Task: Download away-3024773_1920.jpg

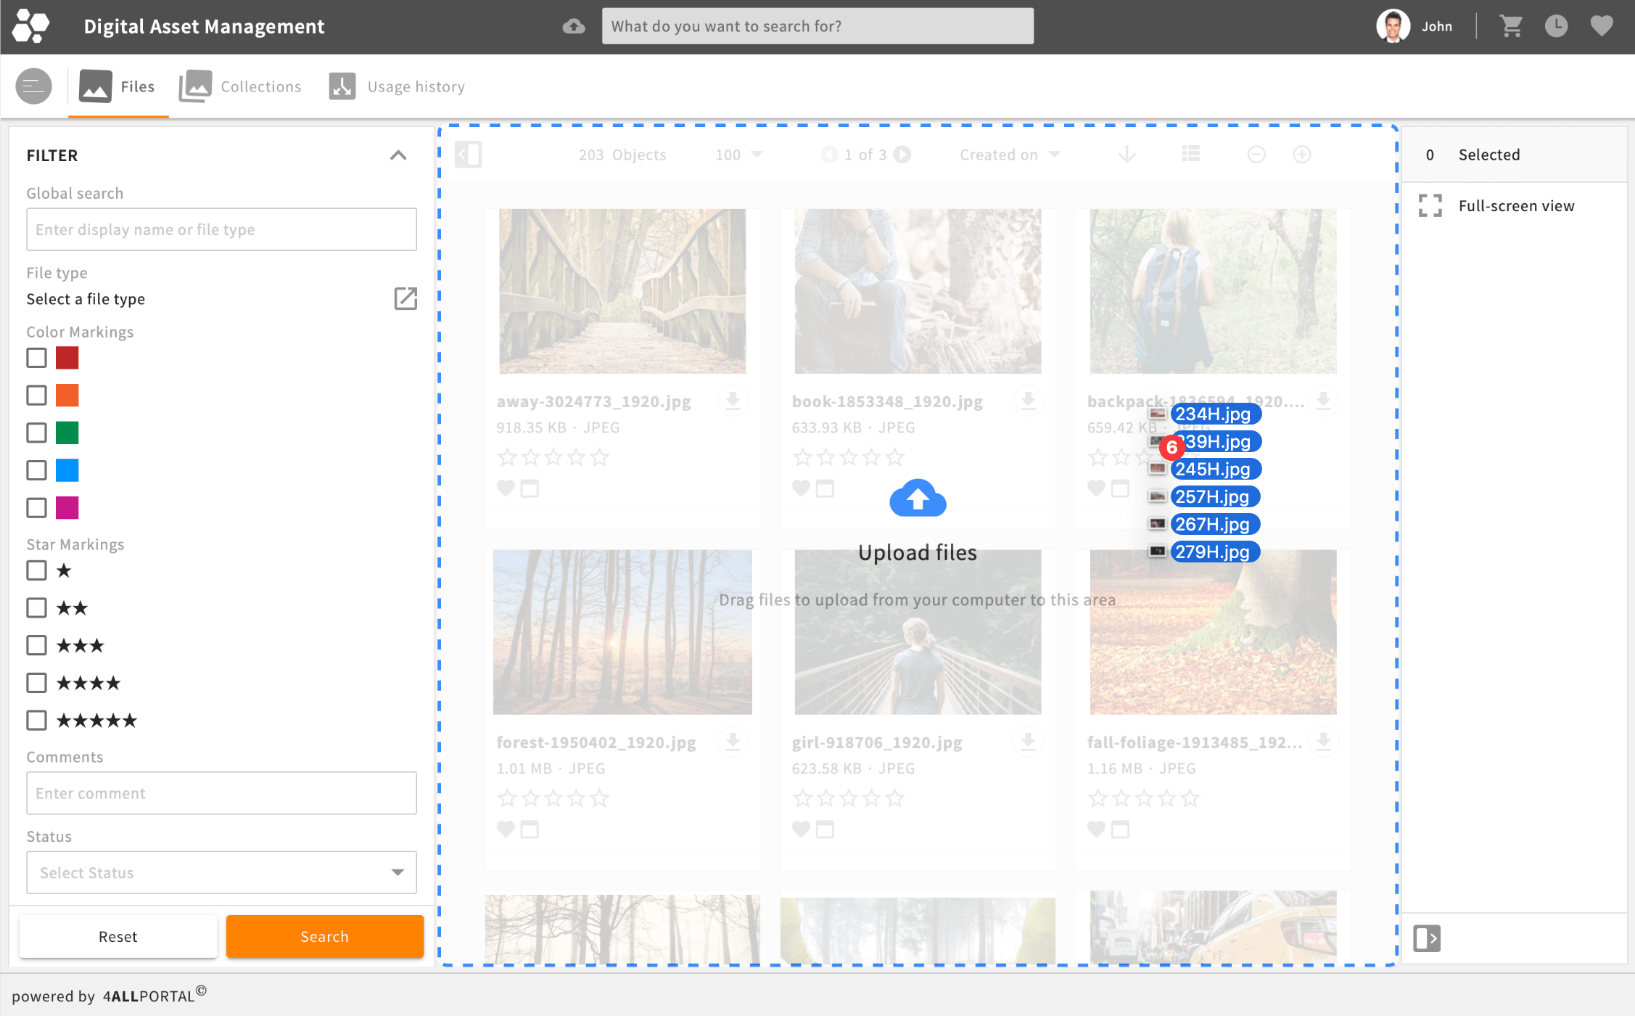Action: [x=733, y=401]
